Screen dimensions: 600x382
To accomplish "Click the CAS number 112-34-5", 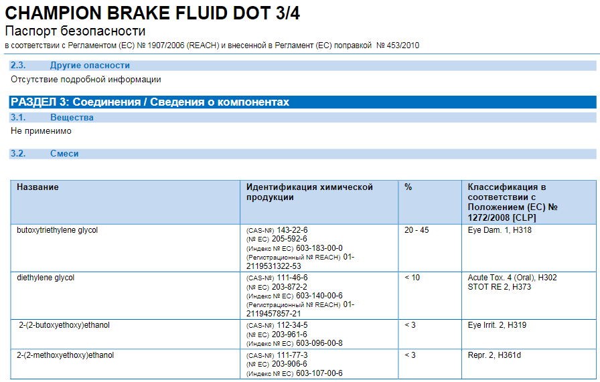I will [x=293, y=325].
